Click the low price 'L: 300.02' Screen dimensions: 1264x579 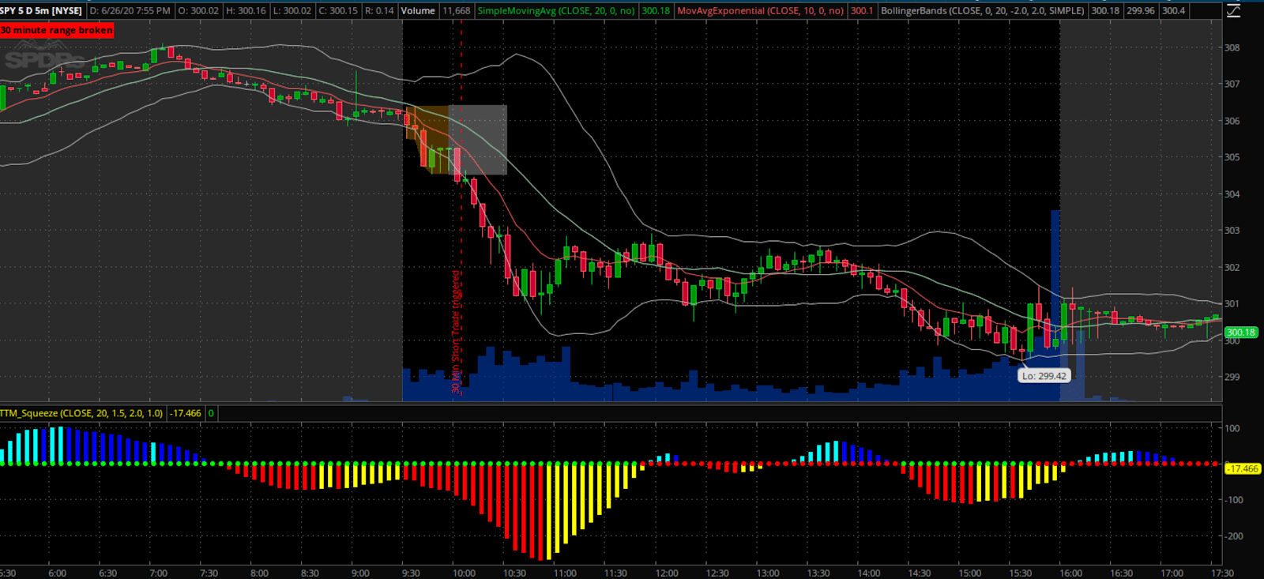[292, 11]
